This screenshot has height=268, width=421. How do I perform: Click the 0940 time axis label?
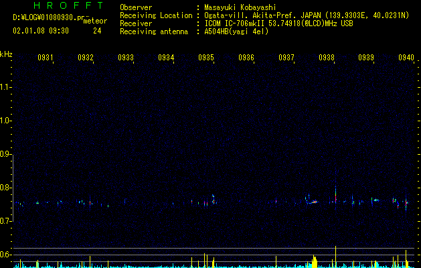click(x=406, y=57)
